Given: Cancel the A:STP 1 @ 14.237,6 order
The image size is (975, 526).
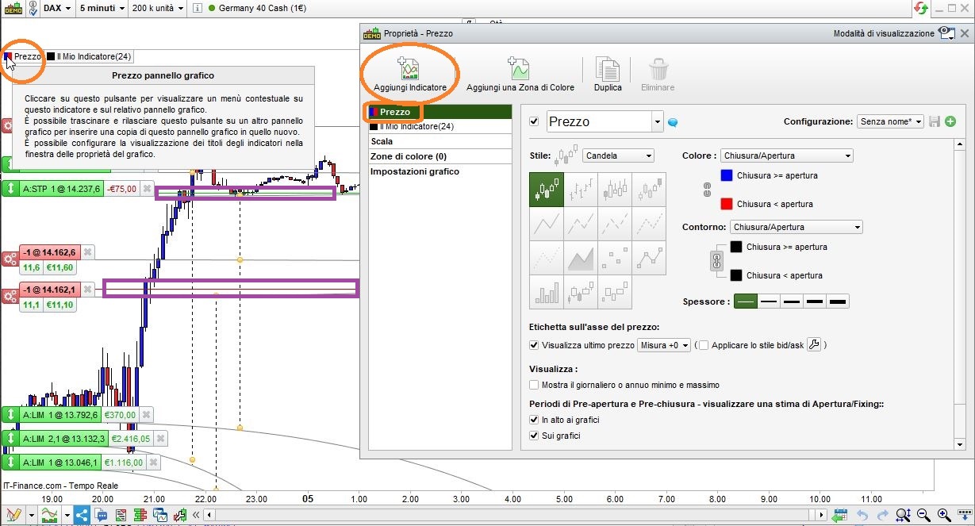Looking at the screenshot, I should tap(147, 189).
